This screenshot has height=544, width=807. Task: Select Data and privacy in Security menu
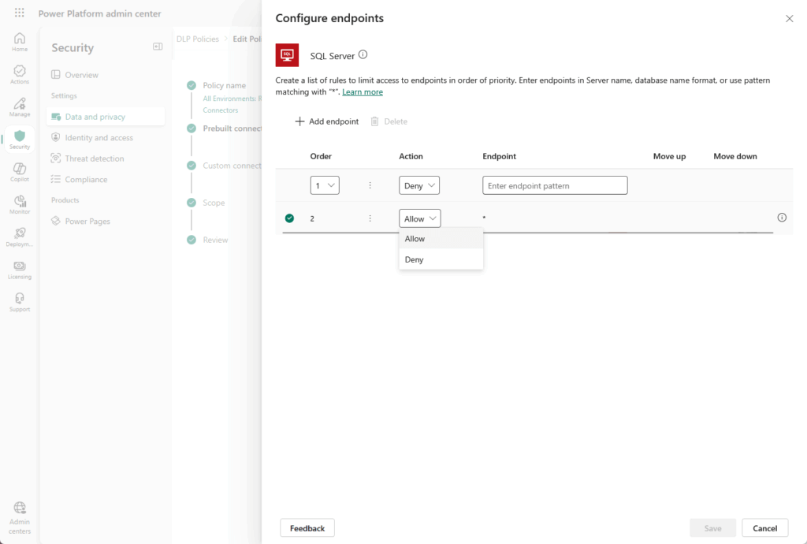pos(106,117)
